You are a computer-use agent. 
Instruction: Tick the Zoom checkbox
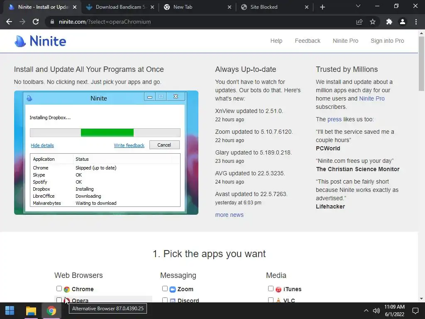(x=165, y=289)
